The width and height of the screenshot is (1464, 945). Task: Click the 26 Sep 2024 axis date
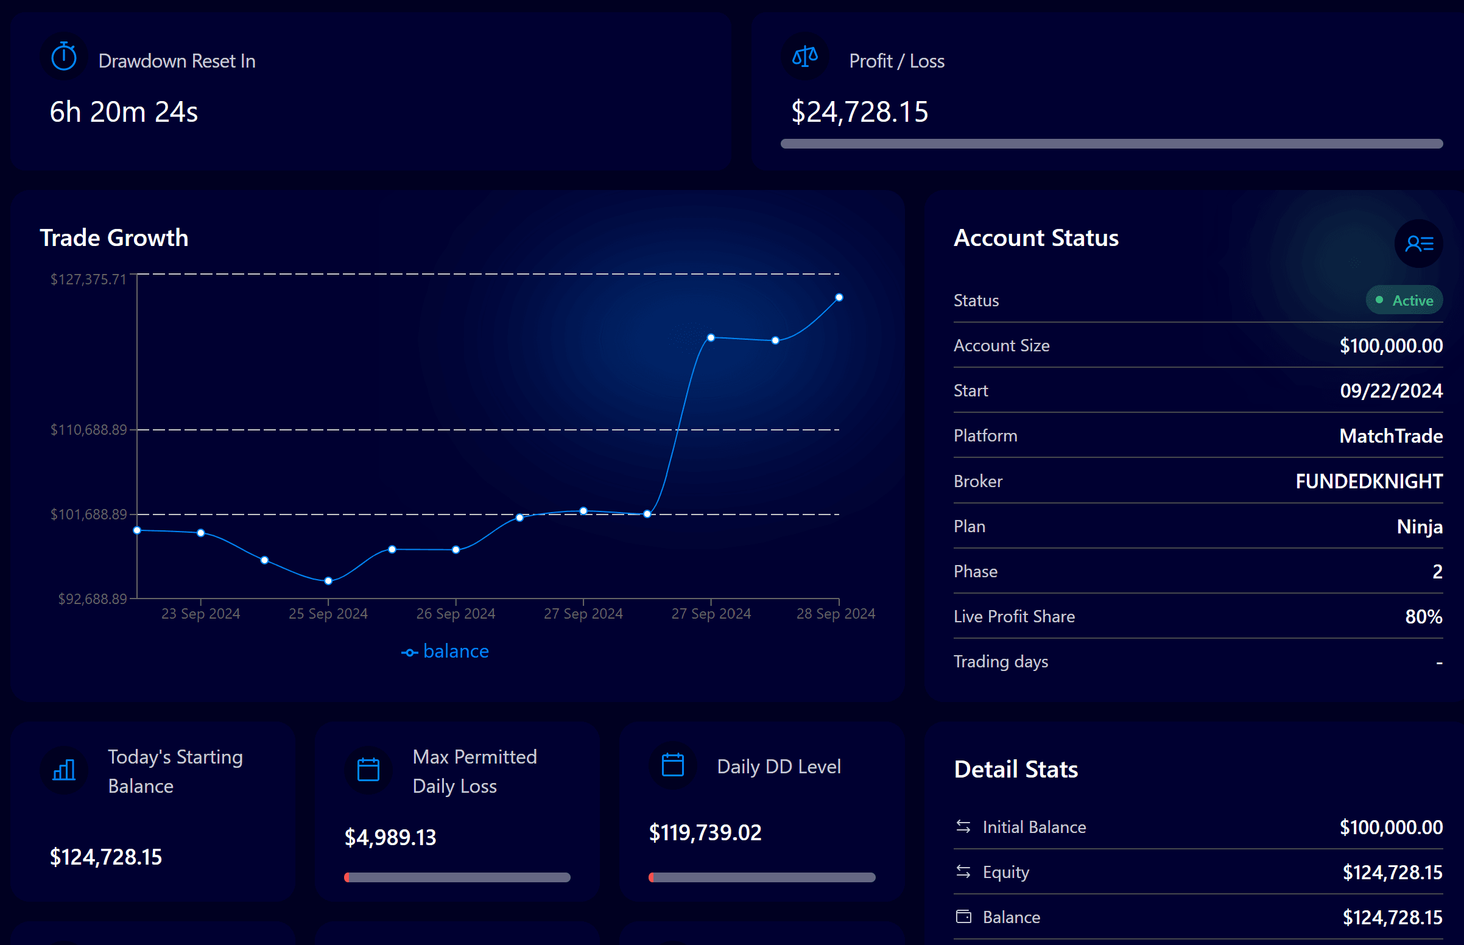(456, 614)
